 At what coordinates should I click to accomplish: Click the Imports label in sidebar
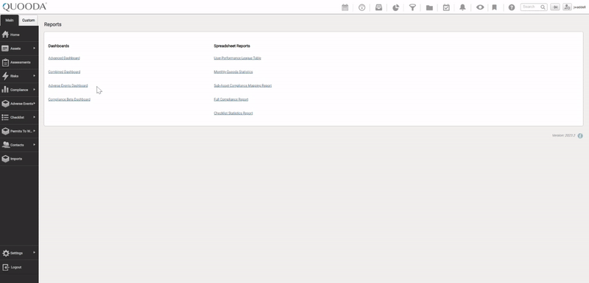(x=16, y=159)
